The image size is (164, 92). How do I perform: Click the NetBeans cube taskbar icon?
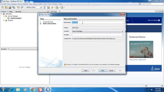(48, 90)
